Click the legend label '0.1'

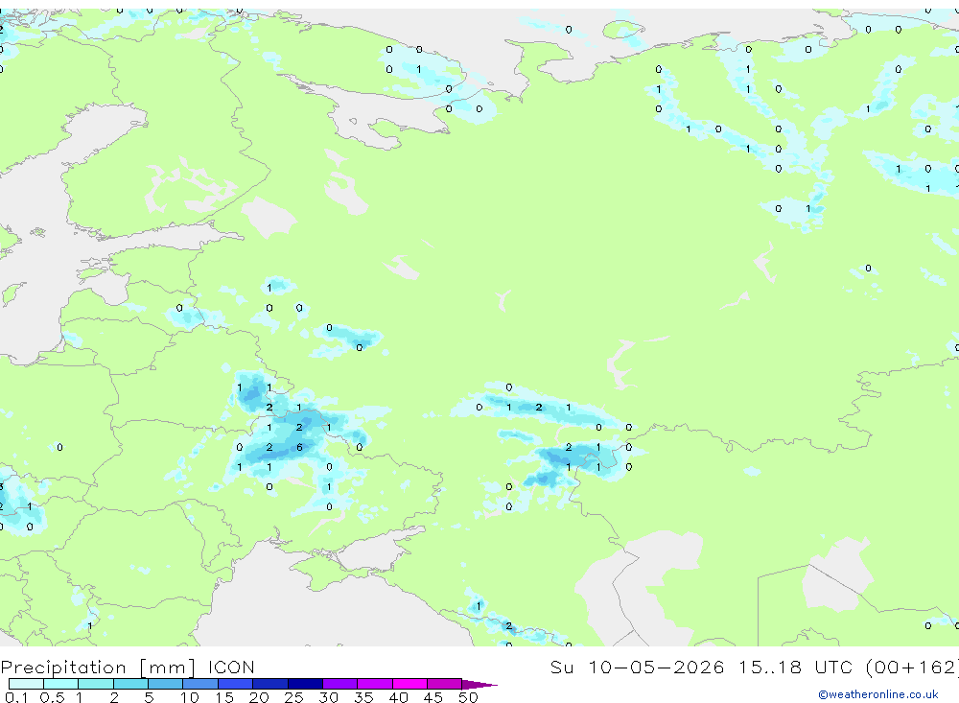16,697
